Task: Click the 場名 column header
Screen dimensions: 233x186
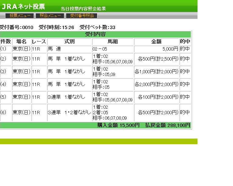Action: (22, 42)
